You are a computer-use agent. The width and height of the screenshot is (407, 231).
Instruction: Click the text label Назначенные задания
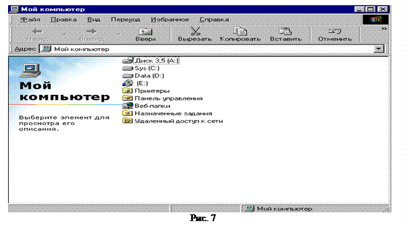[173, 113]
